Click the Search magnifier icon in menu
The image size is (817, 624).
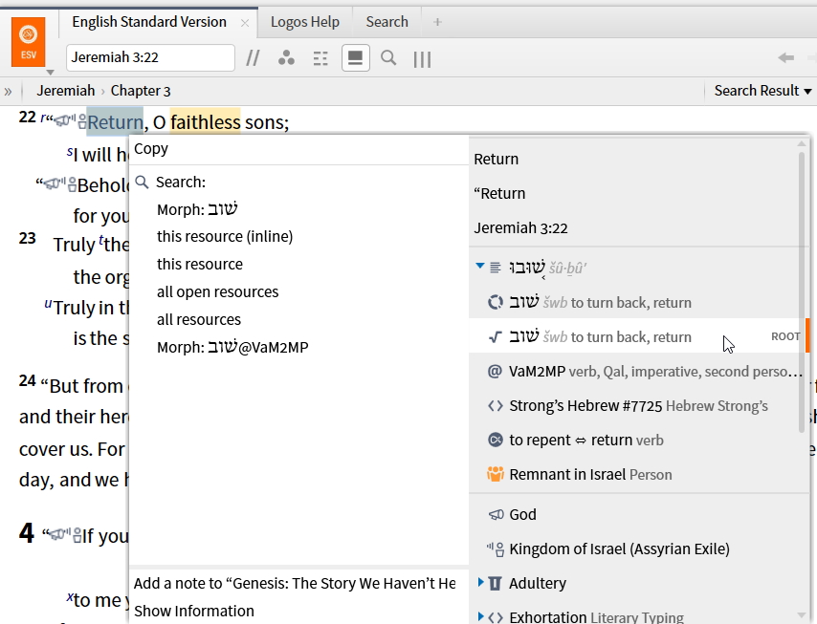(x=142, y=182)
